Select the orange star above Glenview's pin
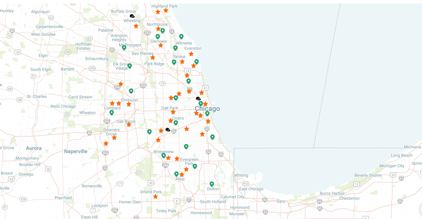 pos(158,29)
